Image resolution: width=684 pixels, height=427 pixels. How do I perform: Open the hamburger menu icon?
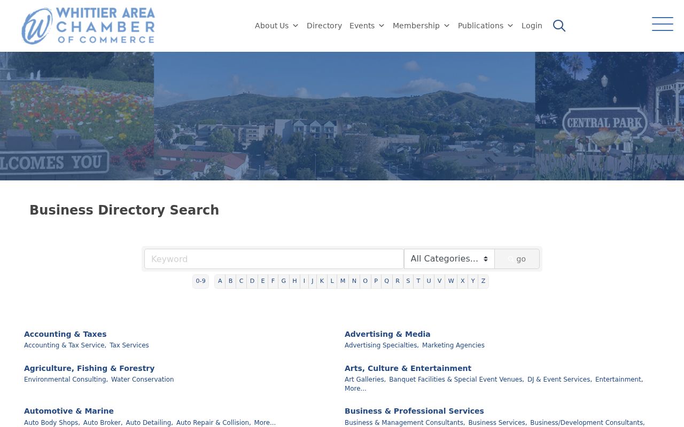(663, 24)
